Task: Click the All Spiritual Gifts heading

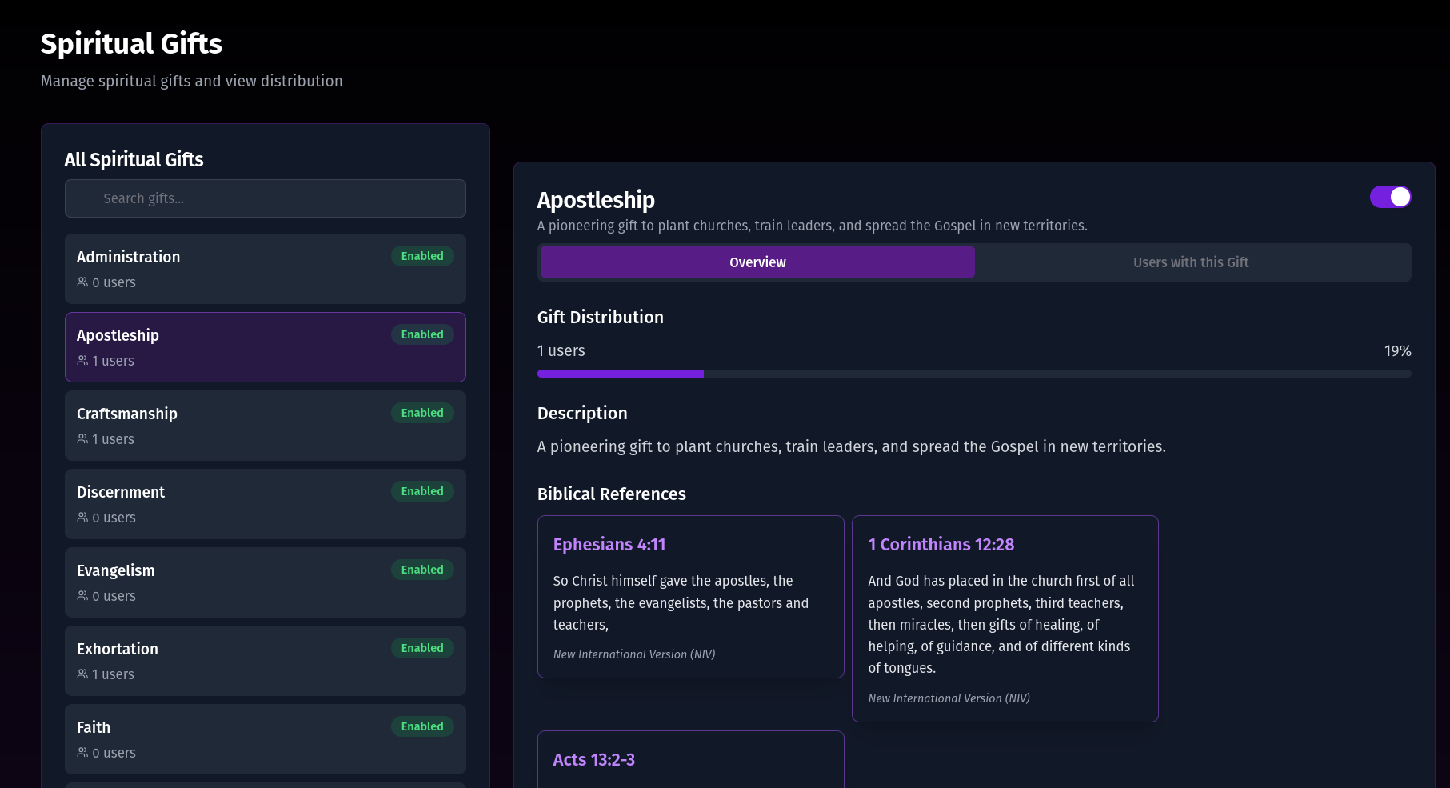Action: point(134,160)
